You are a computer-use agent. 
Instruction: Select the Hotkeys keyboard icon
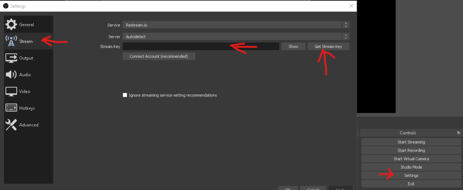click(x=11, y=108)
